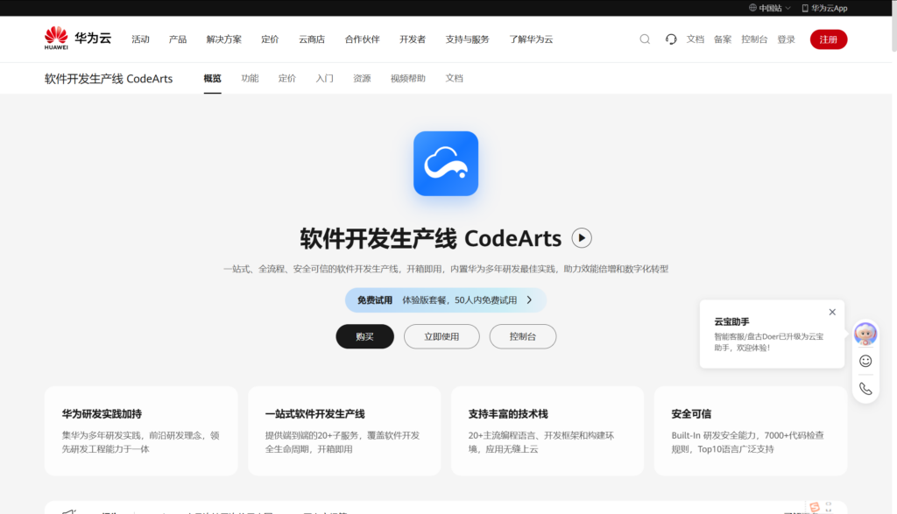Image resolution: width=897 pixels, height=514 pixels.
Task: Open the 视频帮助 tab
Action: coord(407,78)
